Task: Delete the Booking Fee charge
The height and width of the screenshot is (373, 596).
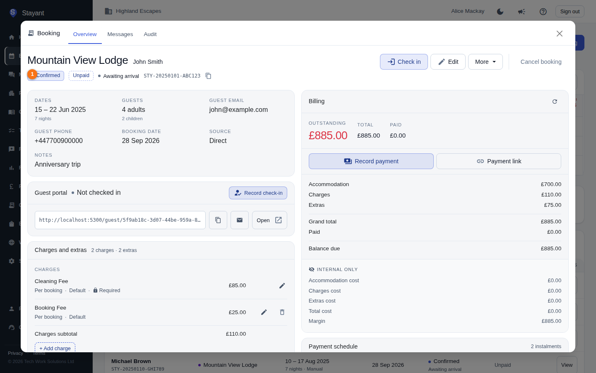Action: [x=282, y=312]
